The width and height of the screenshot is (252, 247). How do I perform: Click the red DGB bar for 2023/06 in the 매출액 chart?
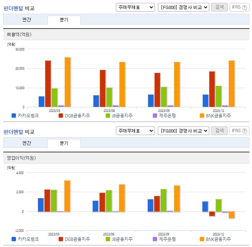click(x=103, y=88)
